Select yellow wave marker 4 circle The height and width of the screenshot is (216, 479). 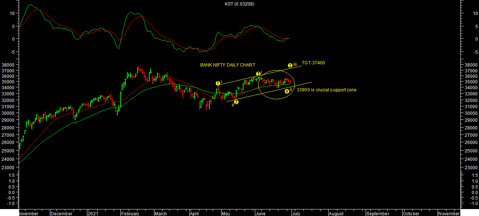pos(287,91)
